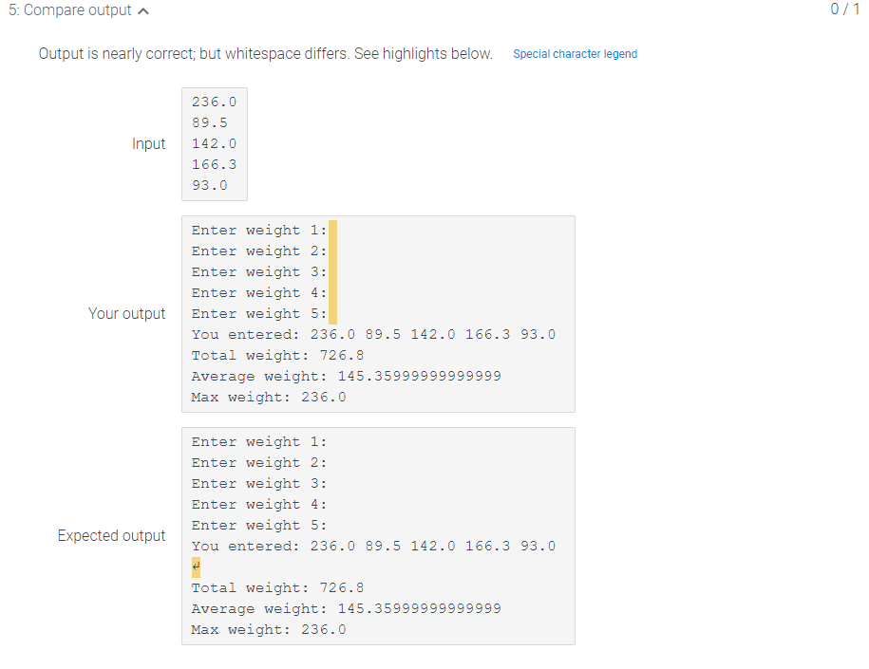Click the "0 / 1" score indicator

843,10
